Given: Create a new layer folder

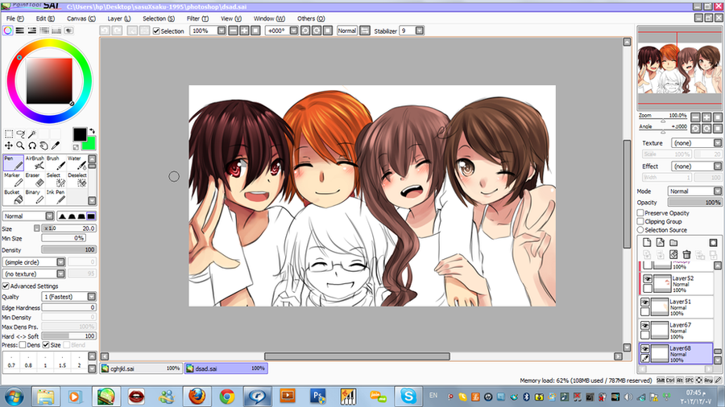Looking at the screenshot, I should (673, 242).
